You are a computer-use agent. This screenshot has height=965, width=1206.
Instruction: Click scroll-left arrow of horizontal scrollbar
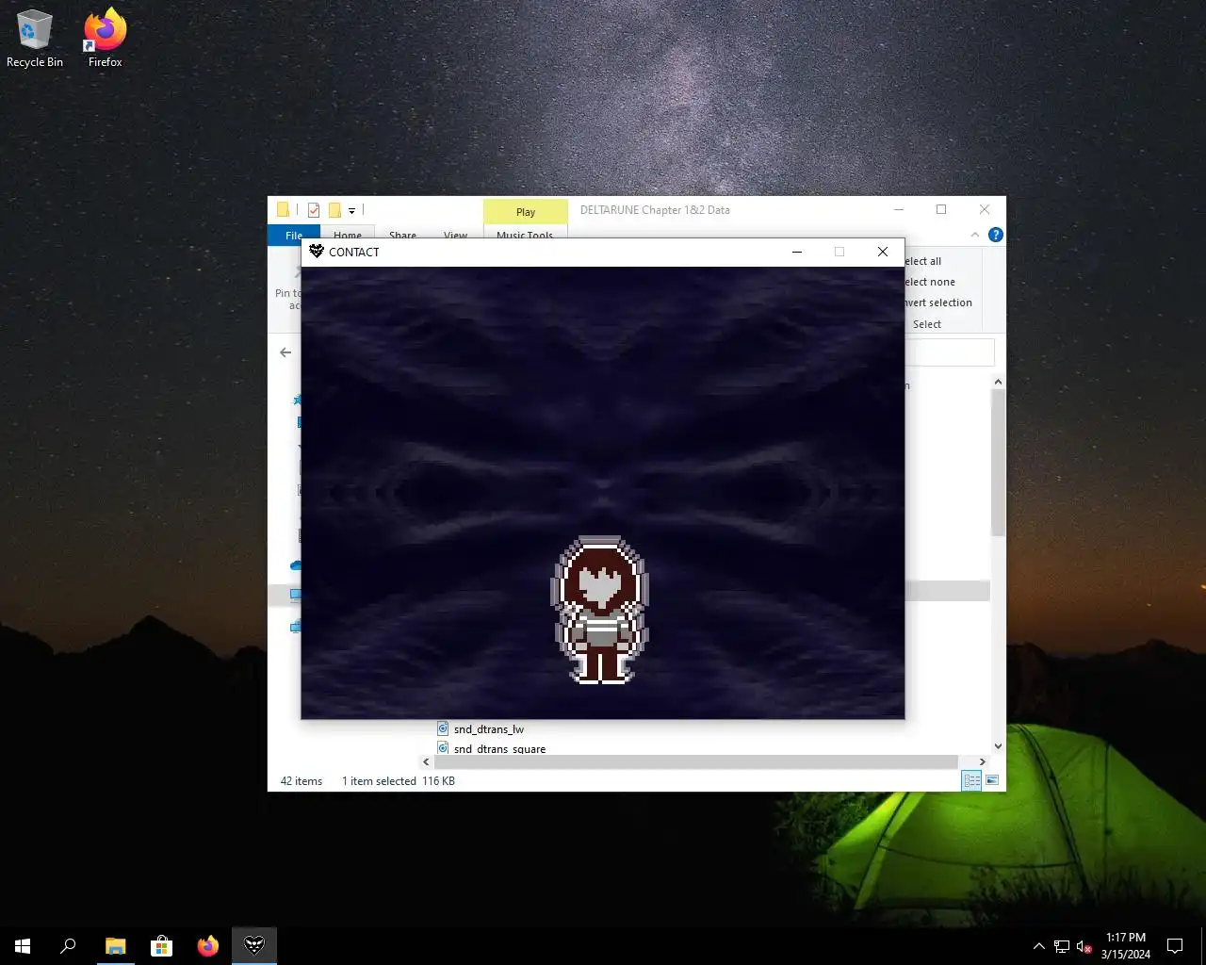[426, 761]
